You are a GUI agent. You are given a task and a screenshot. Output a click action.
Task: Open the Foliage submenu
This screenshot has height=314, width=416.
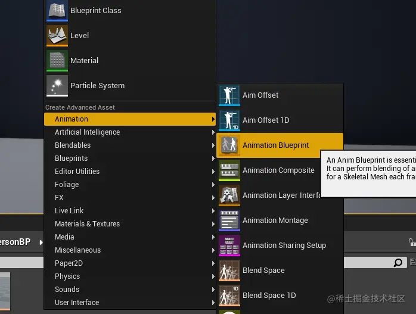[x=130, y=185]
